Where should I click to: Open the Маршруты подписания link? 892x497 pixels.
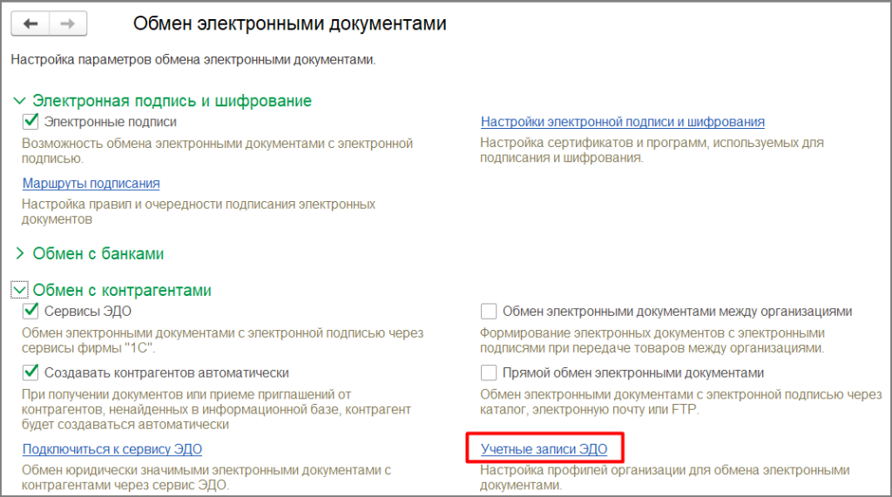(91, 183)
